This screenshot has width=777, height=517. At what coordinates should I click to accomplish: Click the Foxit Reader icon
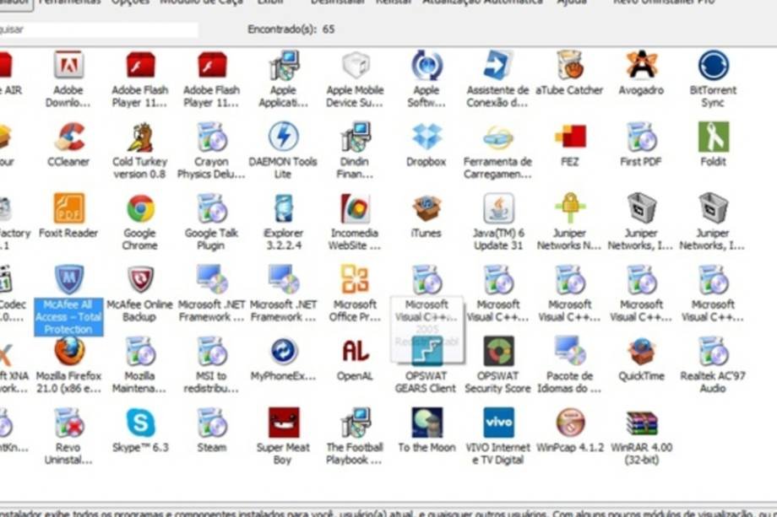(68, 208)
